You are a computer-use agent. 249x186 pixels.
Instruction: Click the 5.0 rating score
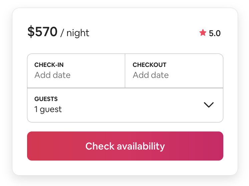[x=215, y=33]
